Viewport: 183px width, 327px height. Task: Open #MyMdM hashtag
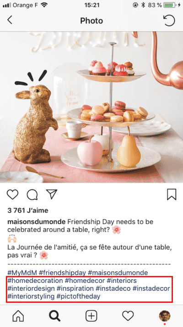pos(22,272)
